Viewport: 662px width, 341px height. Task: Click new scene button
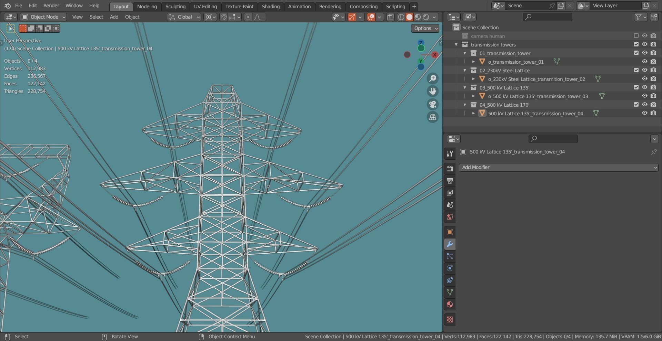561,6
